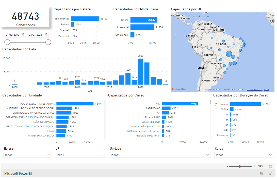Click the zoom out minus button

[x=228, y=166]
